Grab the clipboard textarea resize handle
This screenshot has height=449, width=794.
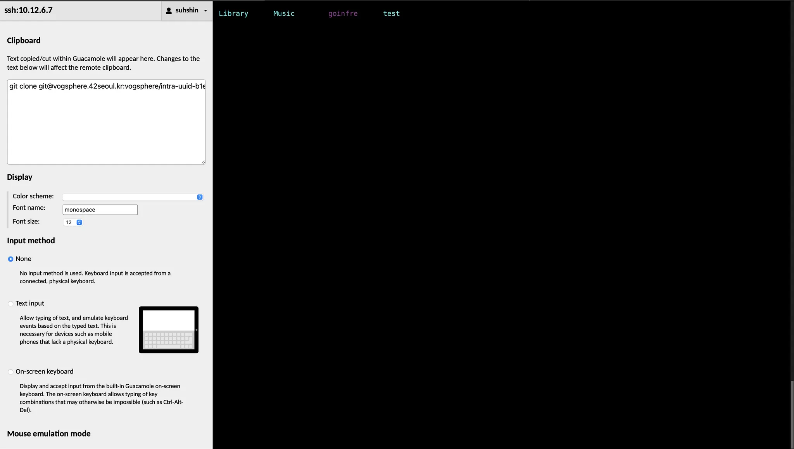click(203, 162)
